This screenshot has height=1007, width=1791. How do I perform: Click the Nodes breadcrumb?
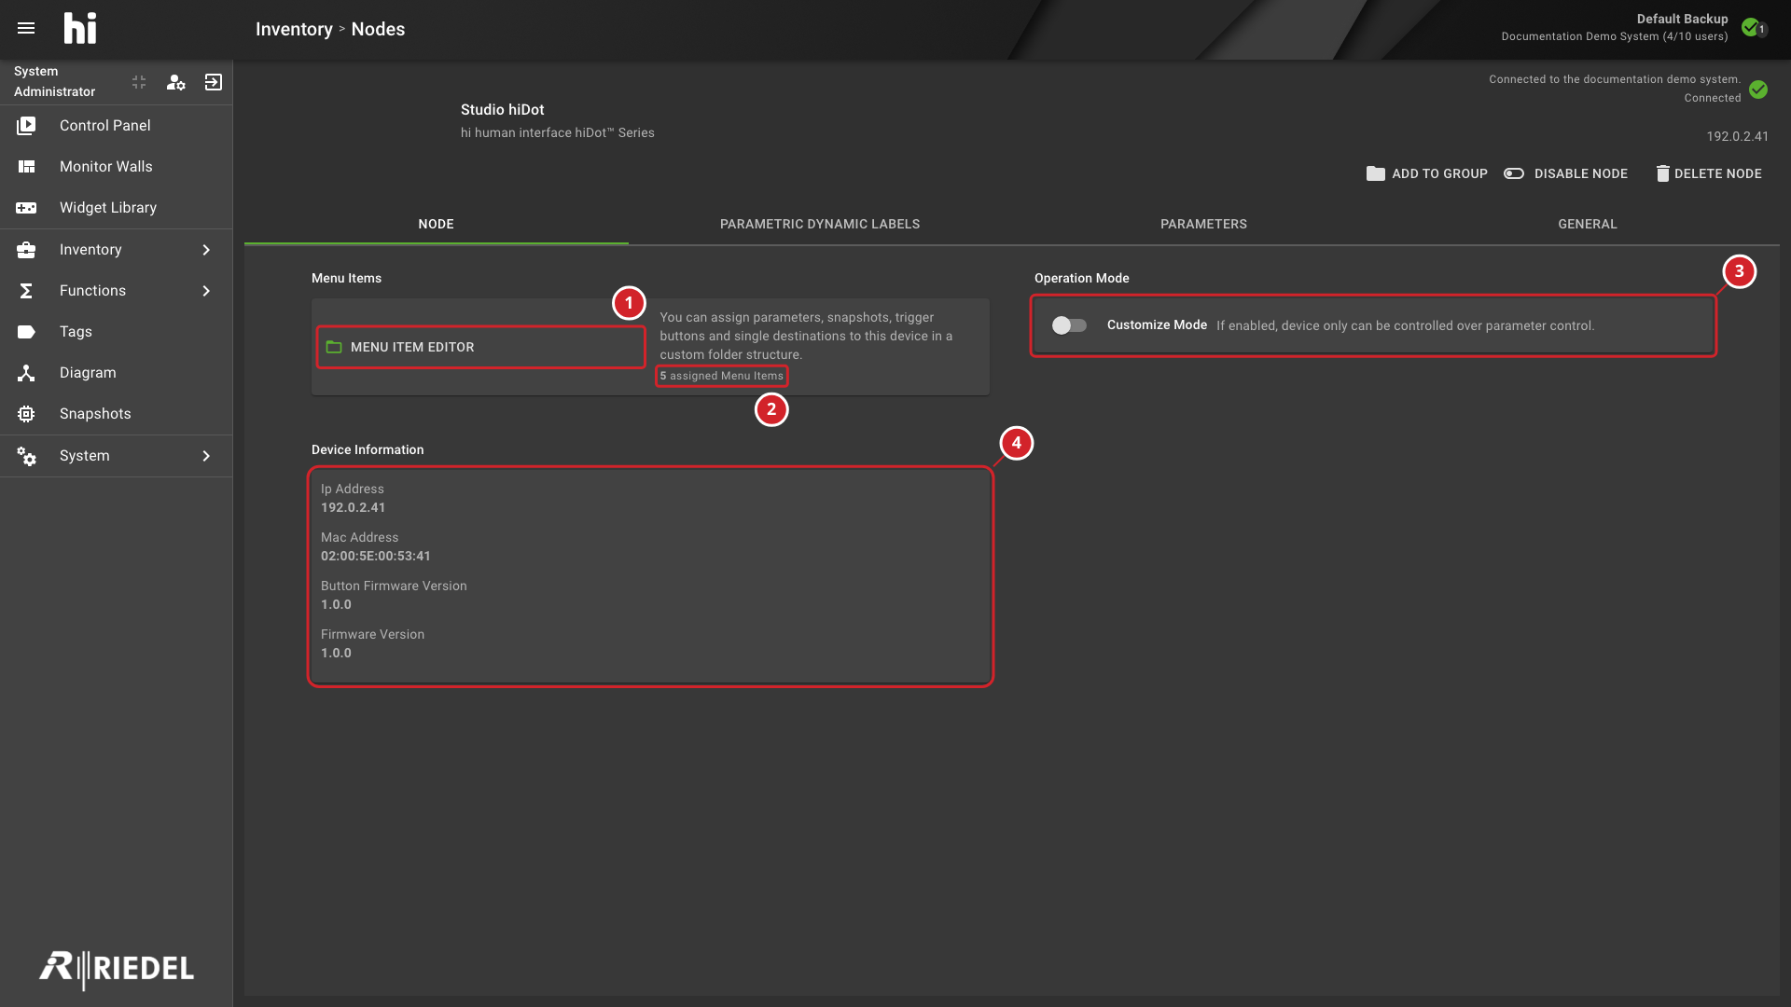tap(378, 29)
